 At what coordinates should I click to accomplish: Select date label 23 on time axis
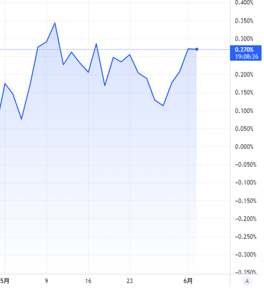tap(130, 281)
